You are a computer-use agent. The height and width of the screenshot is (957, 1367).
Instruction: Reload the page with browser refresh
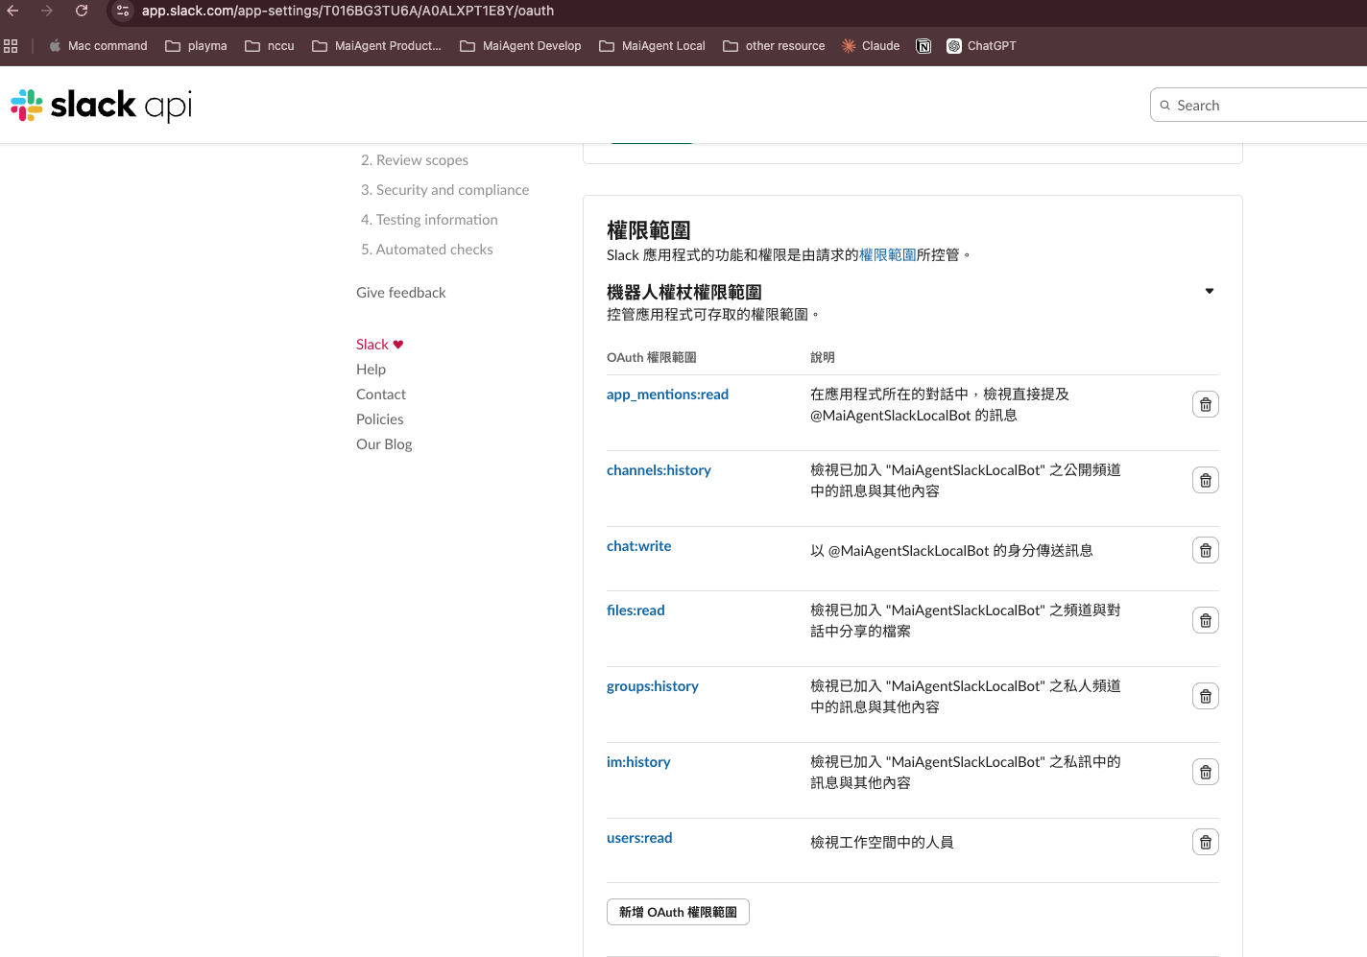click(x=82, y=12)
